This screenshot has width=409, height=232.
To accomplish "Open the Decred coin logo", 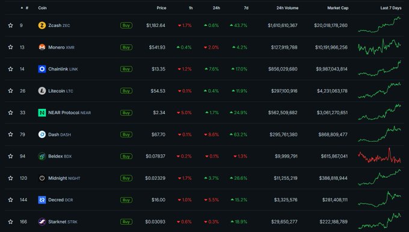I will click(x=42, y=200).
